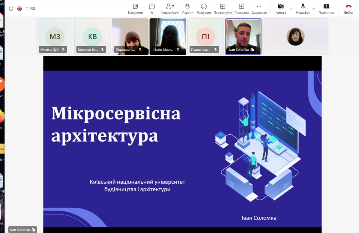
Task: Leave the meeting with Вийти
Action: (x=348, y=8)
